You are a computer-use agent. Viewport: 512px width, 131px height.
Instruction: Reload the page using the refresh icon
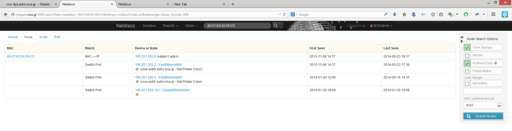(285, 15)
